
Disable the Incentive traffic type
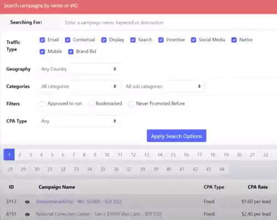point(161,40)
